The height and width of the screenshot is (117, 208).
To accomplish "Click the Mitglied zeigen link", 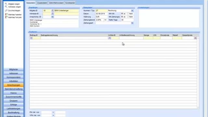I will pyautogui.click(x=14, y=4).
